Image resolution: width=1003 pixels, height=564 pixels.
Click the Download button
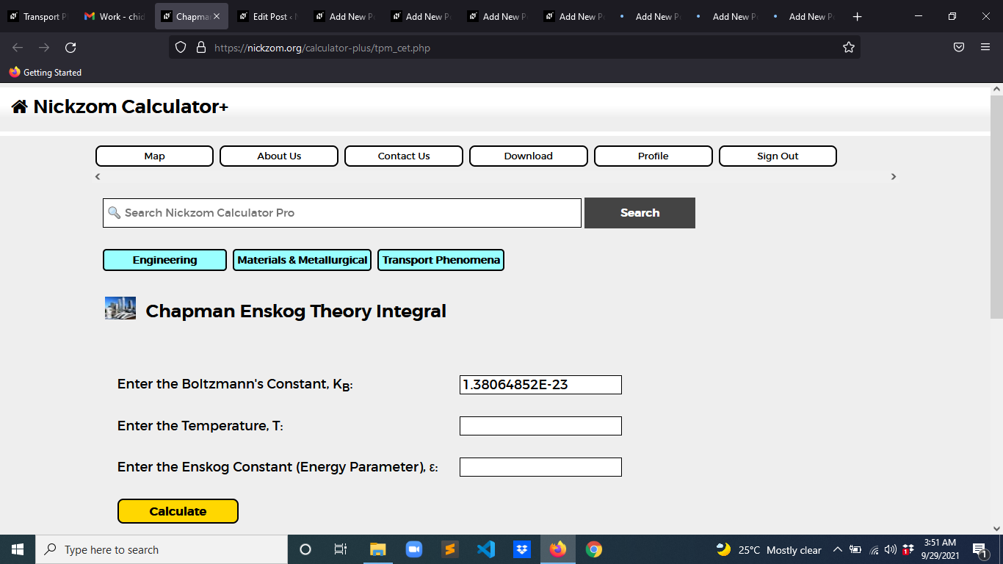click(529, 156)
